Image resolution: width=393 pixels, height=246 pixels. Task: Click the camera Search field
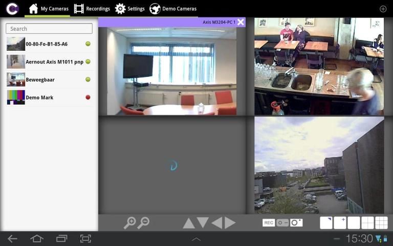pyautogui.click(x=49, y=29)
